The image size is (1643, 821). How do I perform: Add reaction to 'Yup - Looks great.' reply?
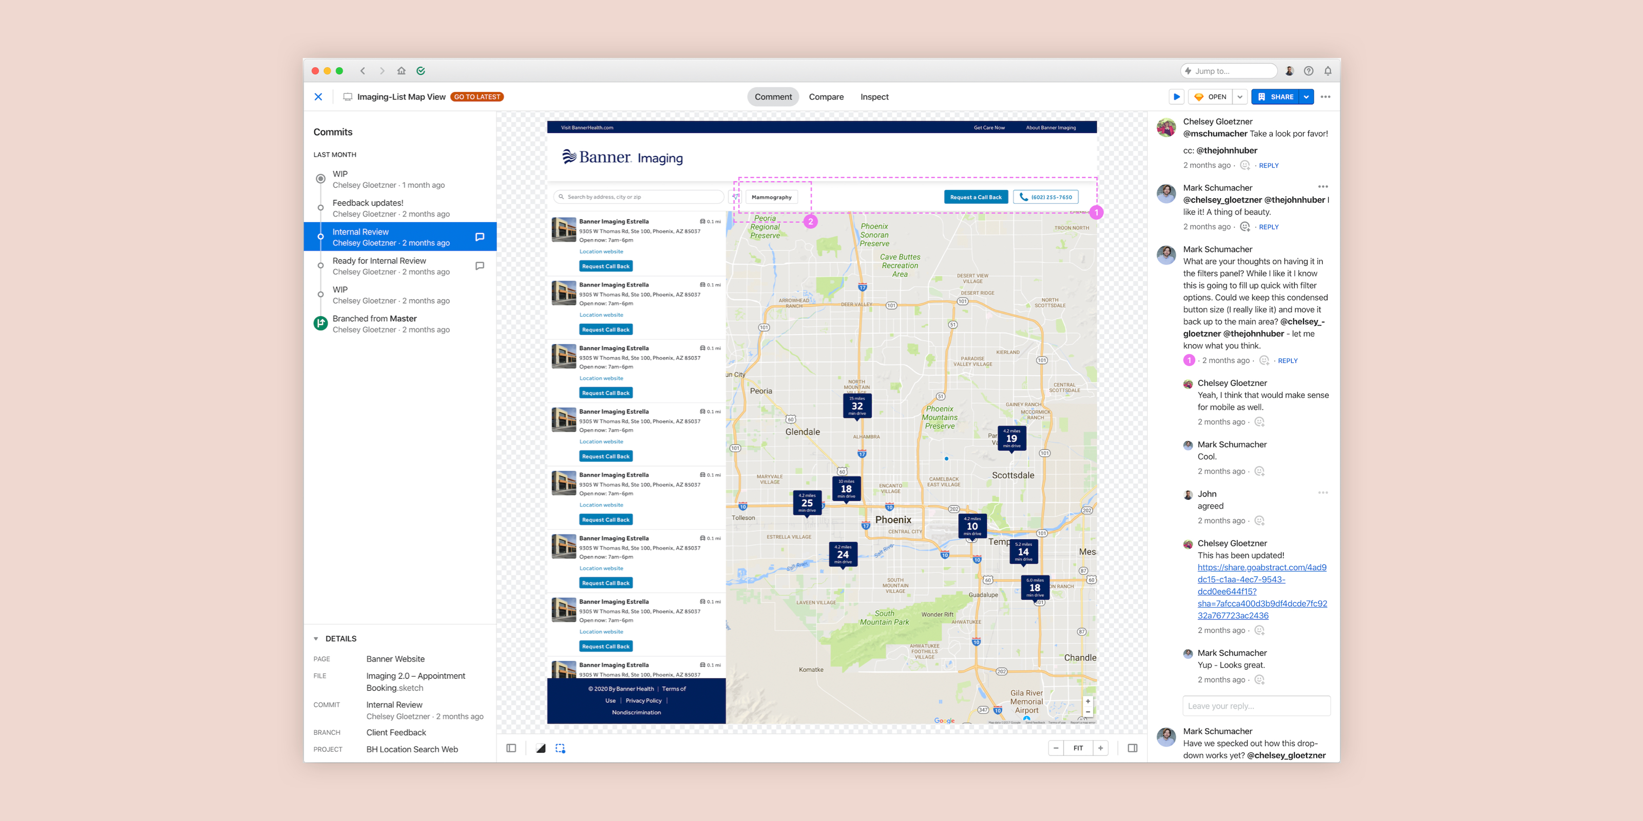1259,679
